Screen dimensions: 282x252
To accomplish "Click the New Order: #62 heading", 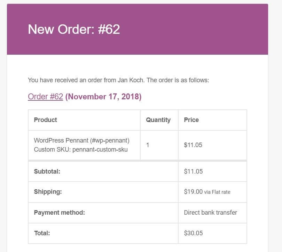I will [x=74, y=29].
